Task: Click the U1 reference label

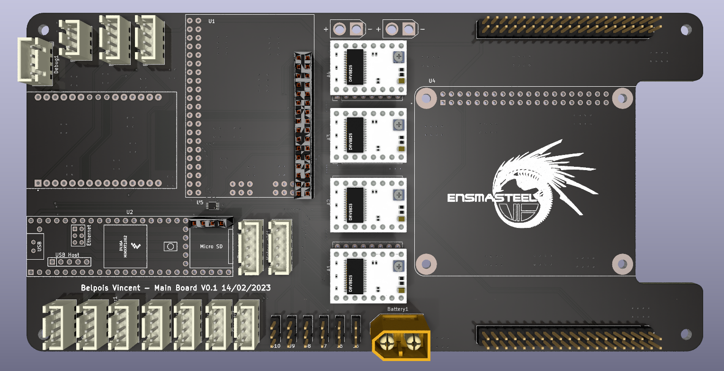Action: point(211,21)
